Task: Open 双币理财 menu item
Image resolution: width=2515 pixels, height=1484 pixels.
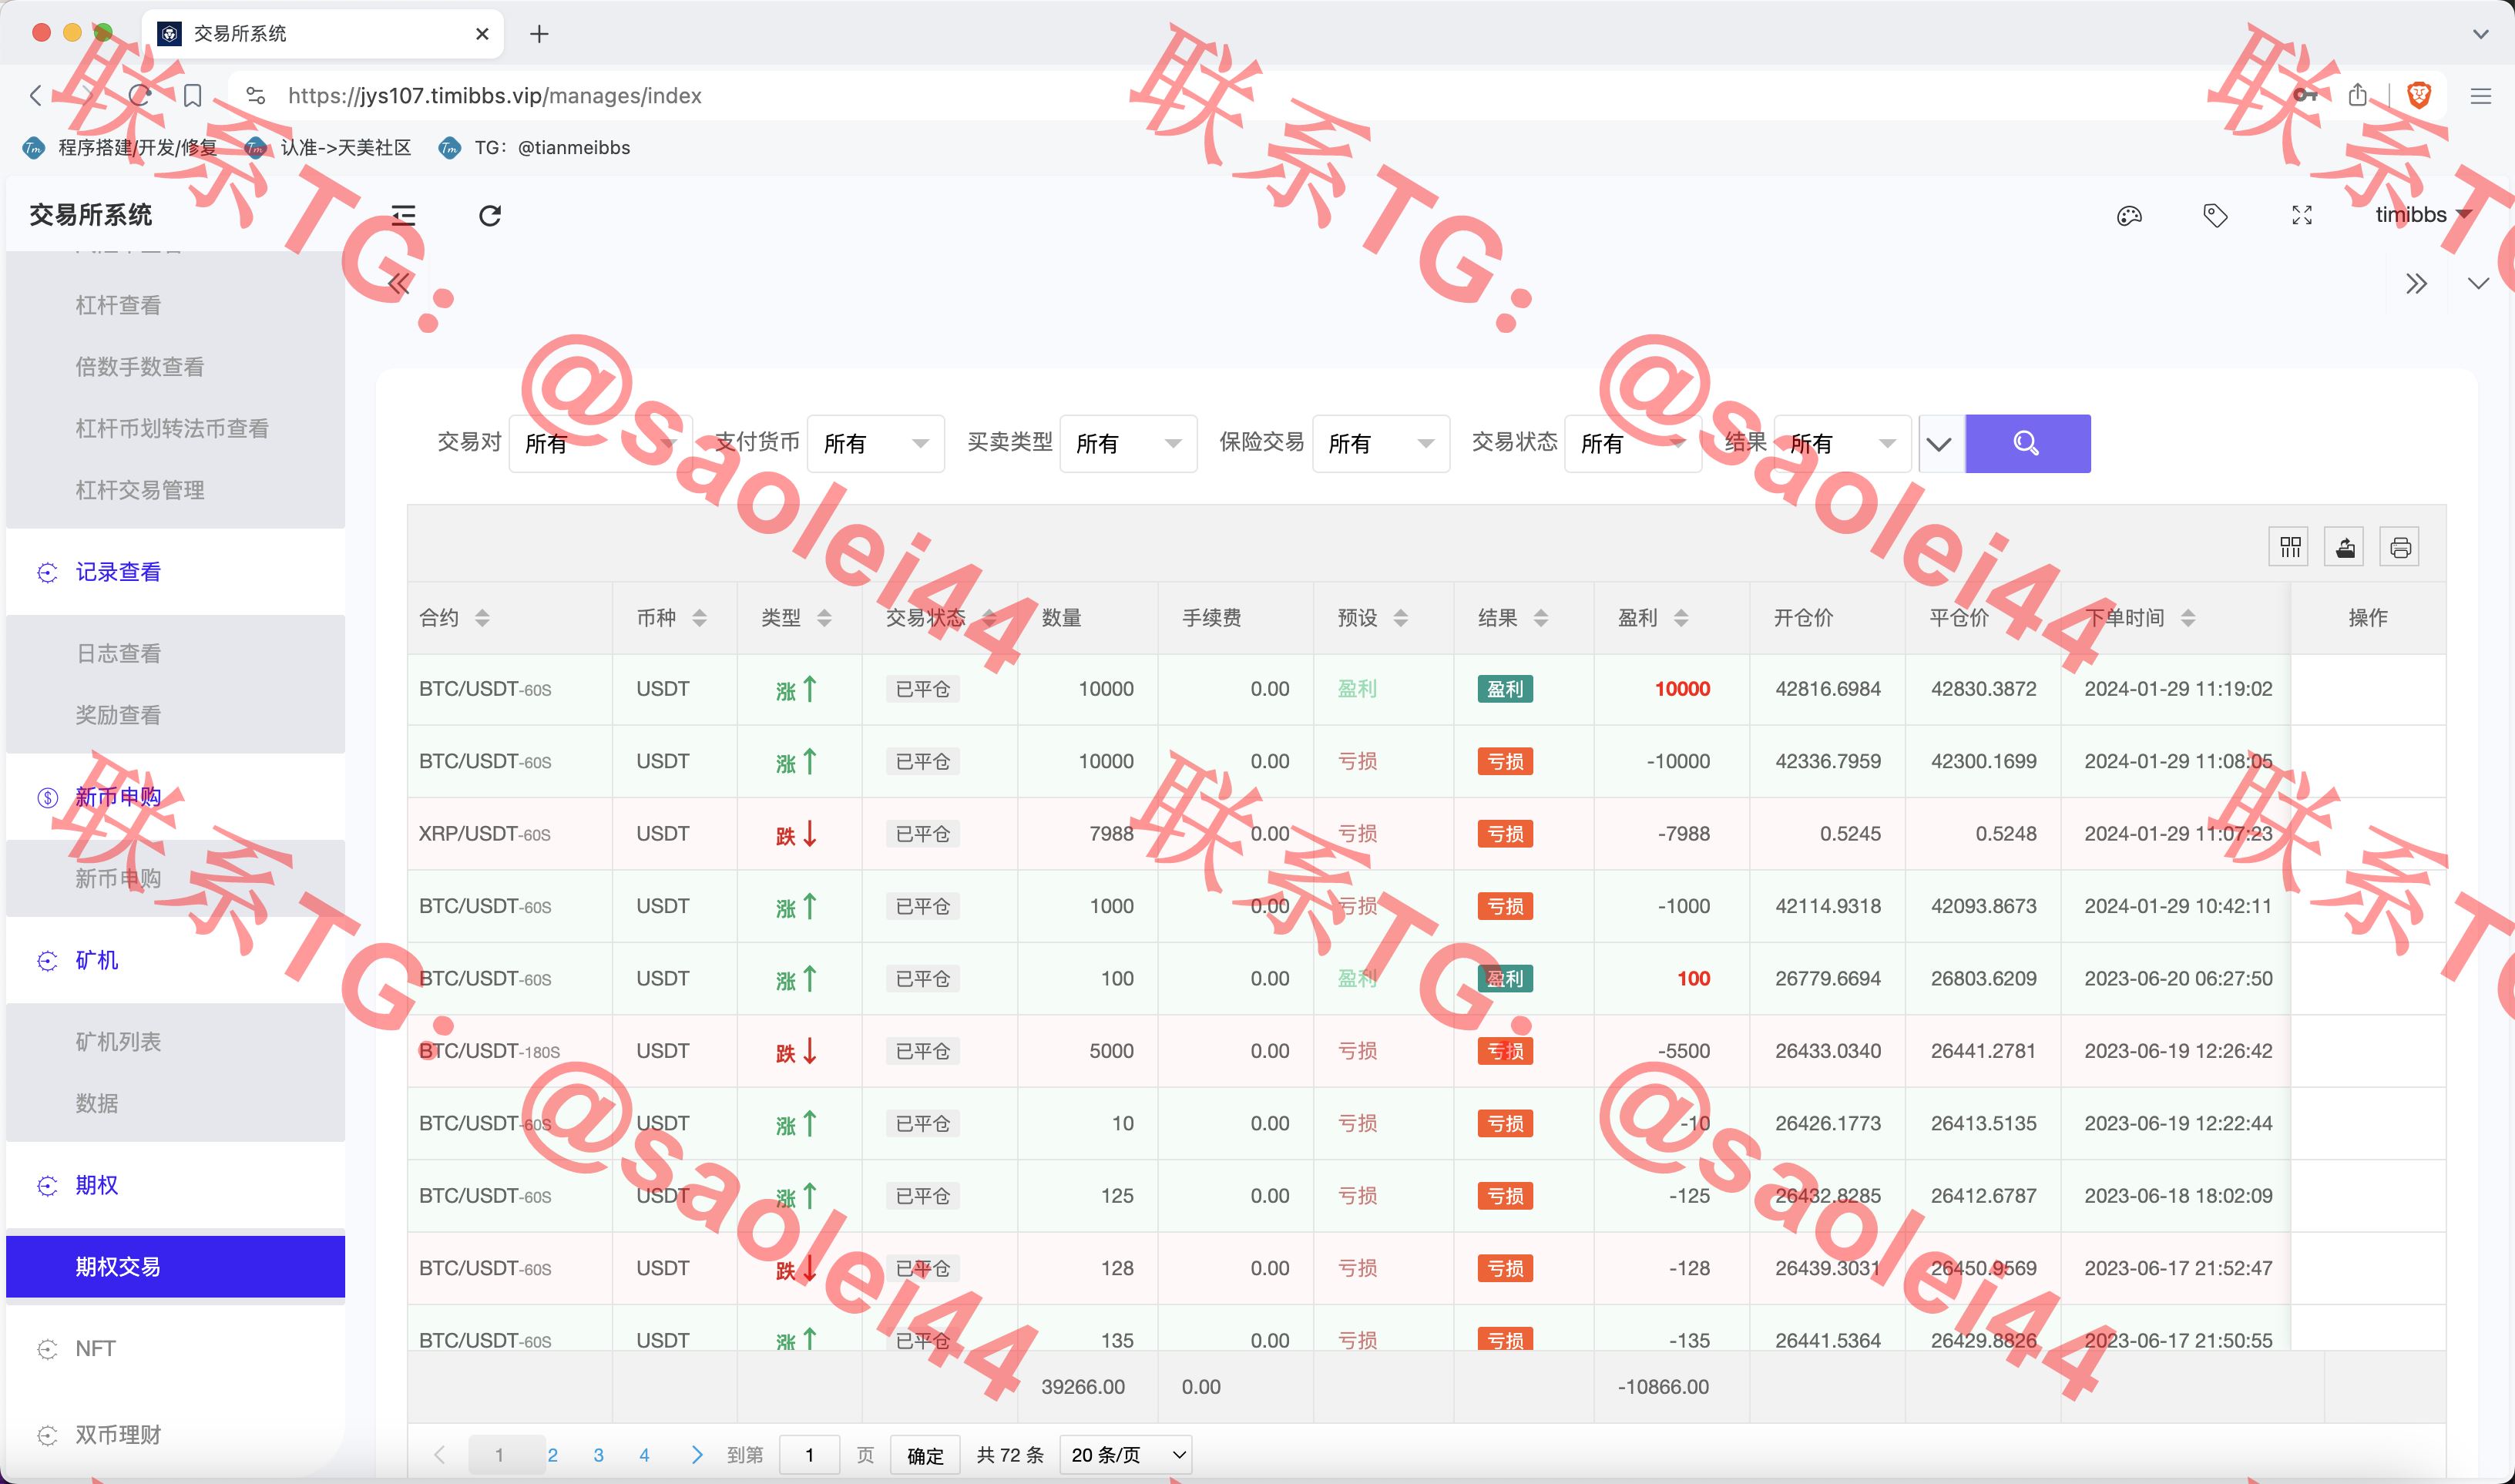Action: [x=175, y=1435]
